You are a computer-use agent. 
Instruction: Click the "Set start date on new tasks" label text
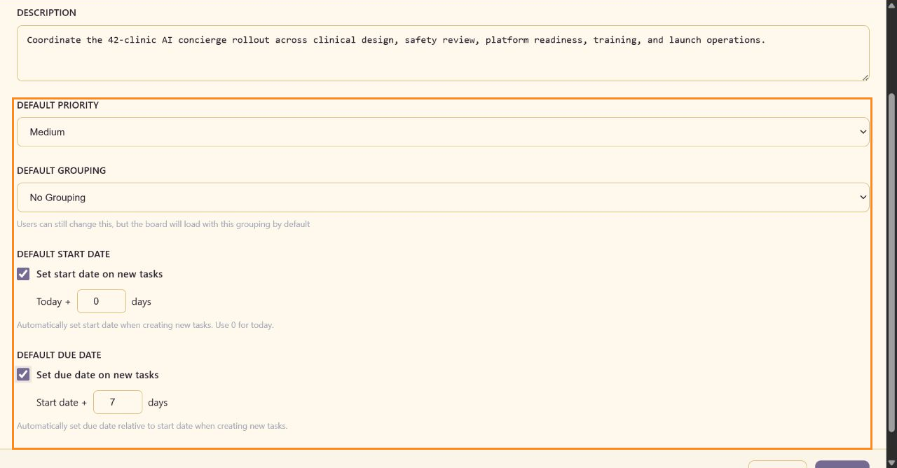point(100,274)
